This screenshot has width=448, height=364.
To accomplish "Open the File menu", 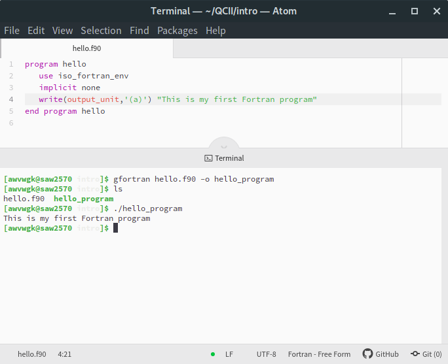I will 12,31.
